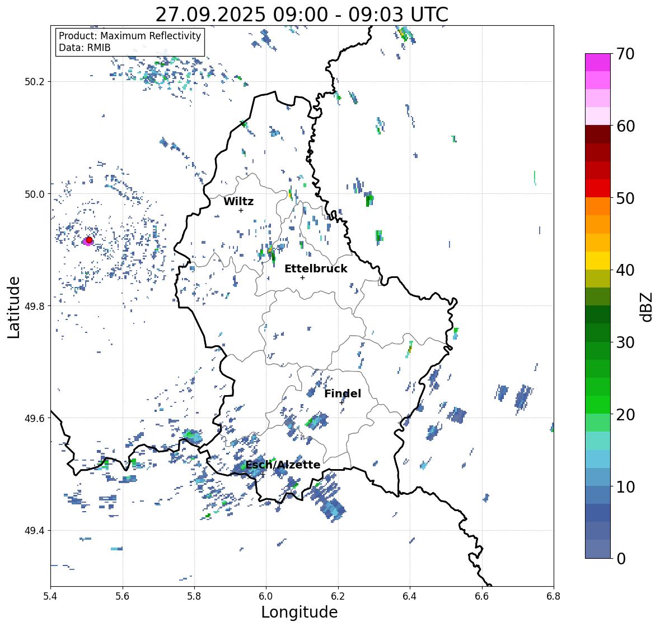
Task: Click the 'Product: Maximum Reflectivity' text
Action: [130, 36]
